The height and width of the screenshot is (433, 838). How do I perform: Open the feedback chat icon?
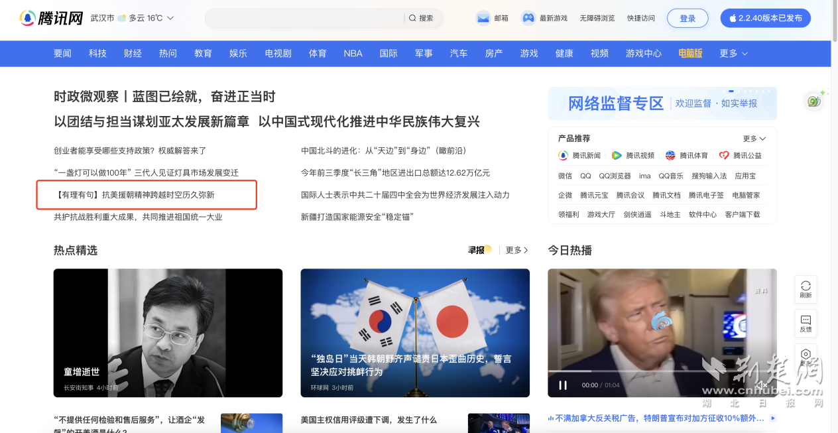[x=806, y=320]
